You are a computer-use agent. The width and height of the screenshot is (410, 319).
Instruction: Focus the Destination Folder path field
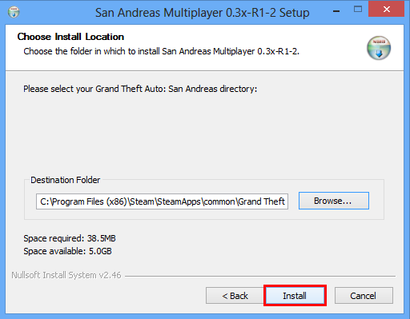coord(162,201)
